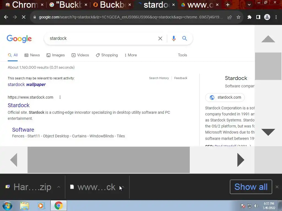The height and width of the screenshot is (211, 282).
Task: Click the stardock.com knowledge panel button
Action: coord(225,98)
